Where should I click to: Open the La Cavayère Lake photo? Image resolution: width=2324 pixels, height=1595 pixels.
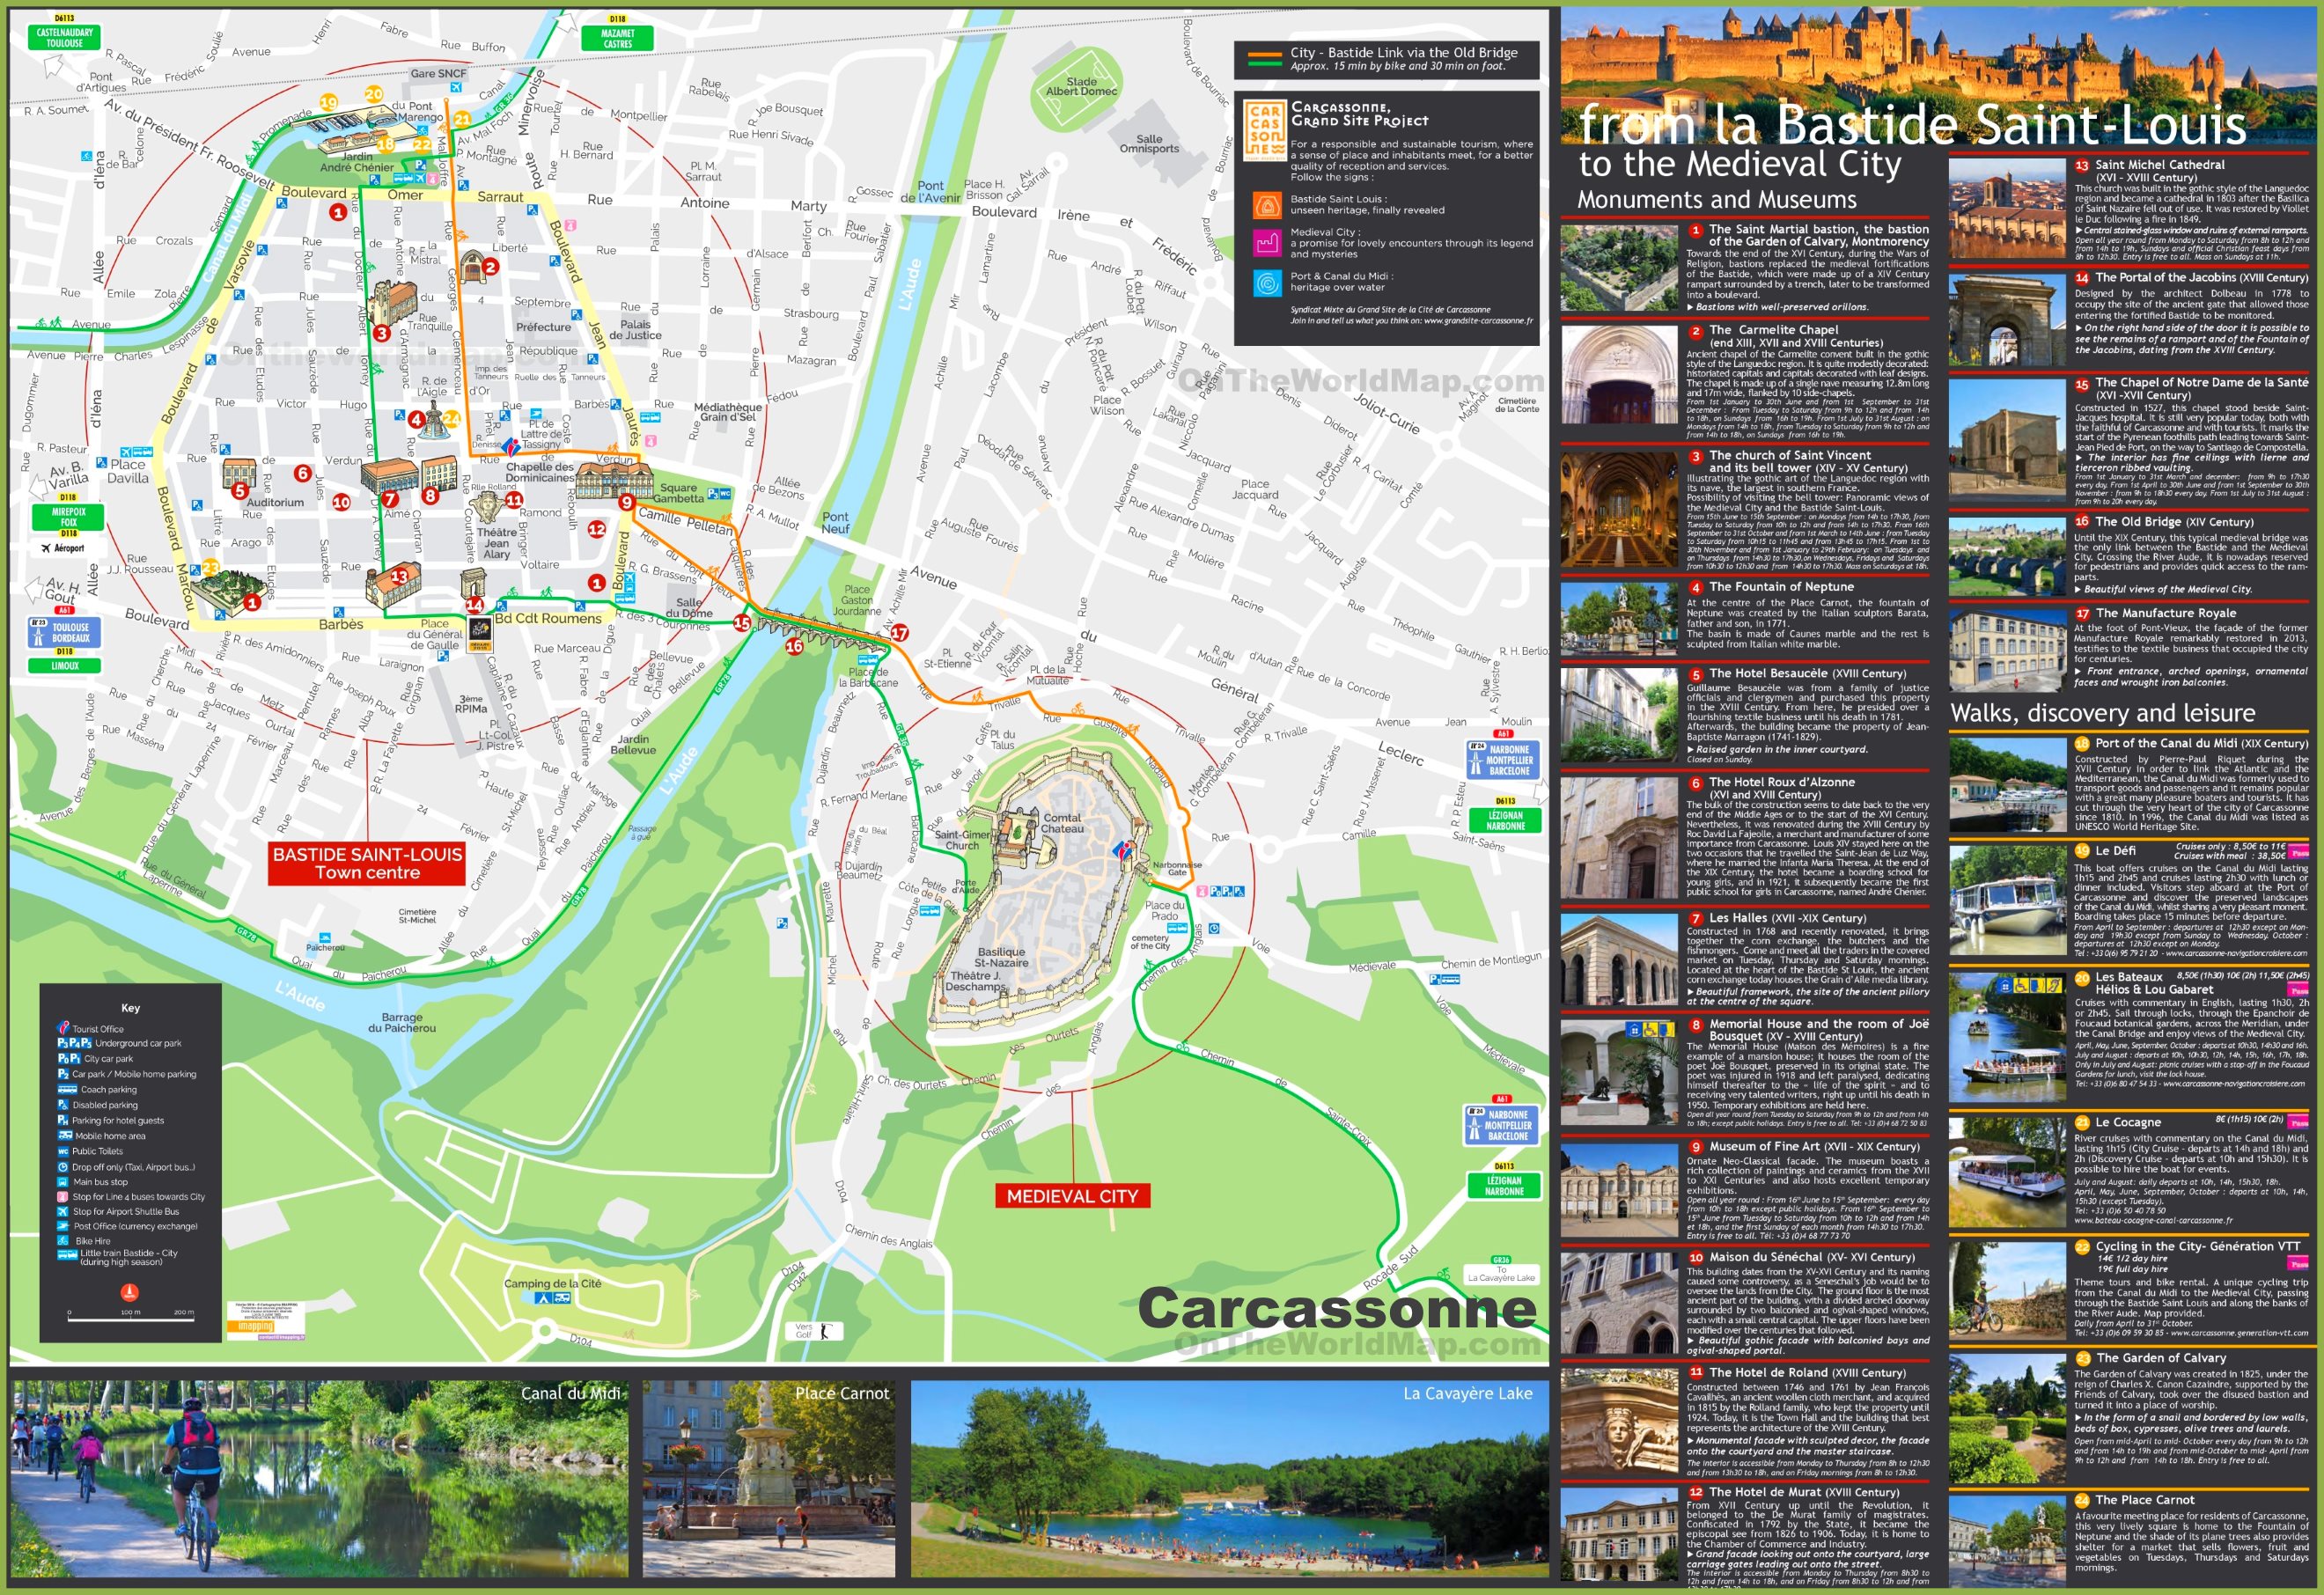[1228, 1478]
